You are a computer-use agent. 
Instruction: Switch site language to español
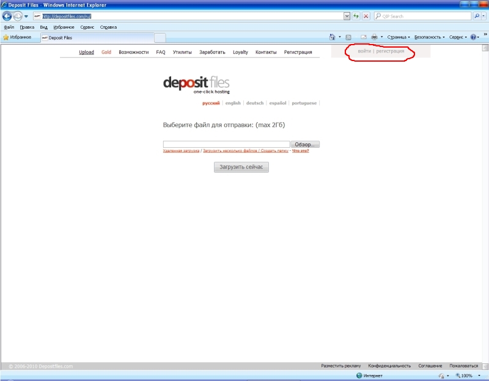pos(278,103)
